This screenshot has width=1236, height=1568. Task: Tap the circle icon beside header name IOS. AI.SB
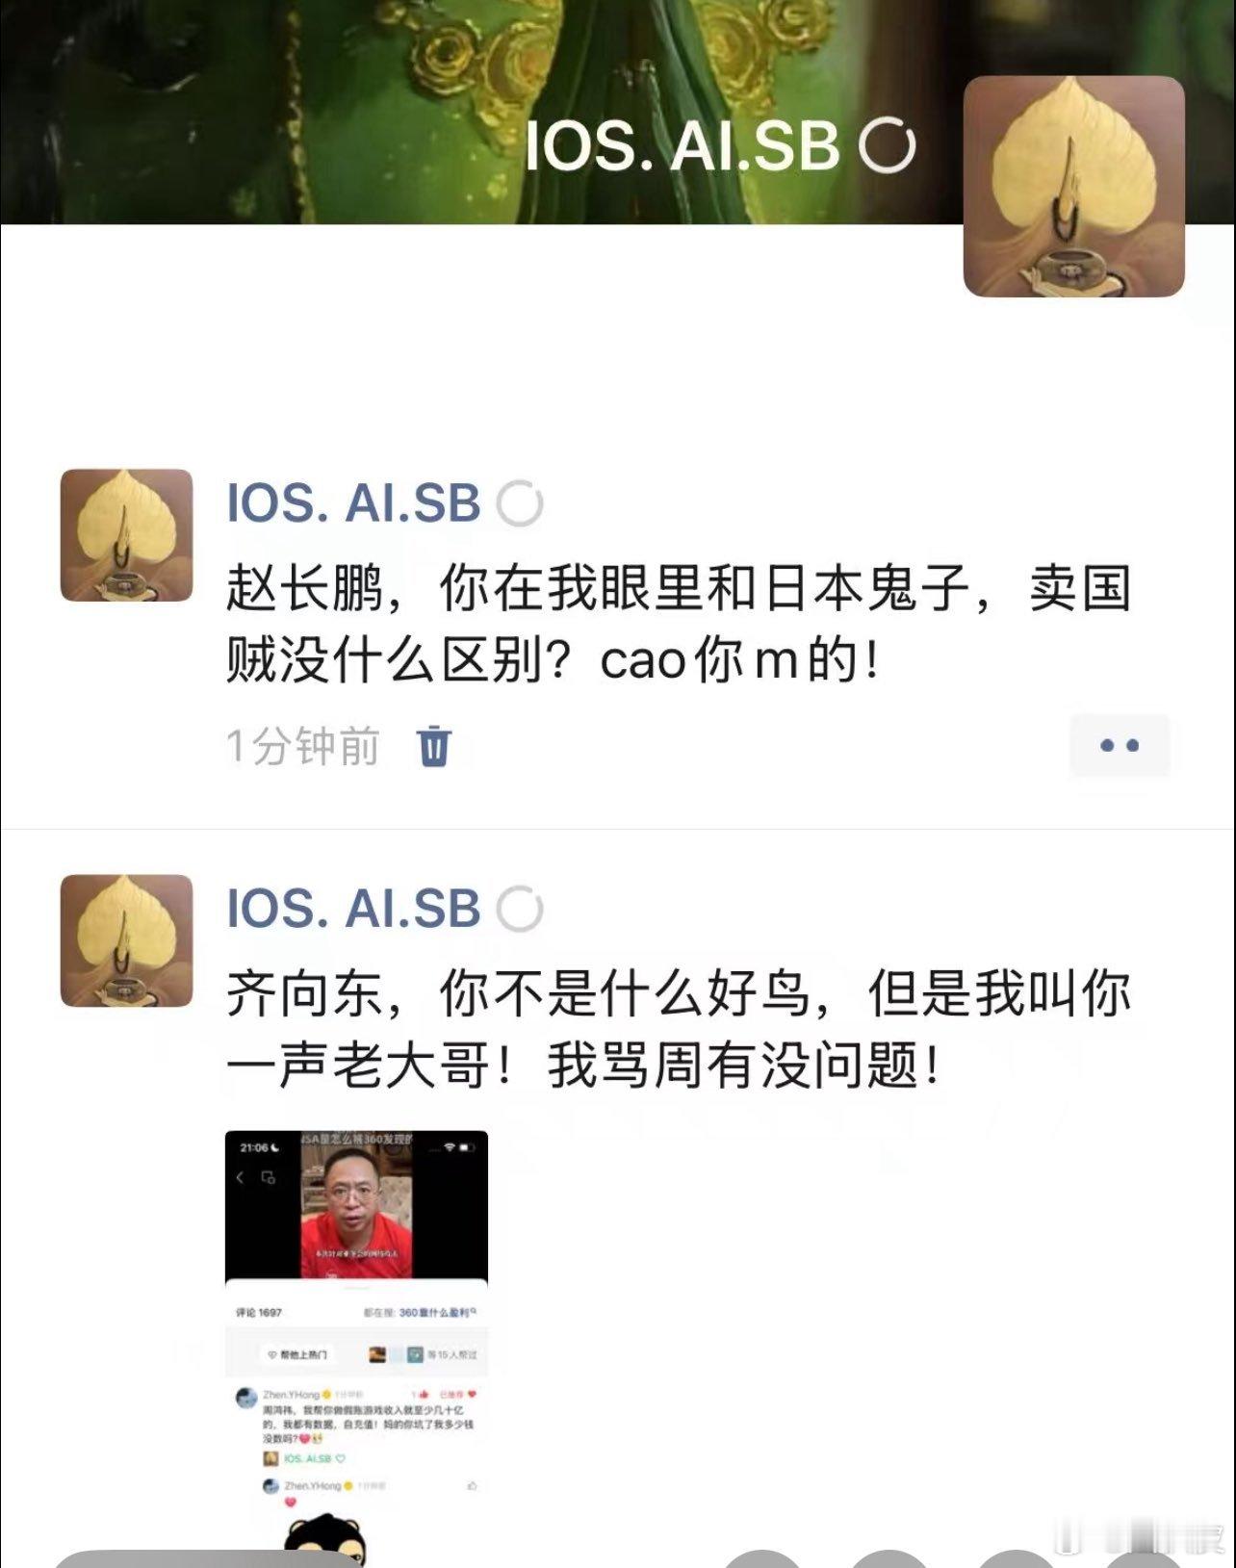tap(887, 146)
